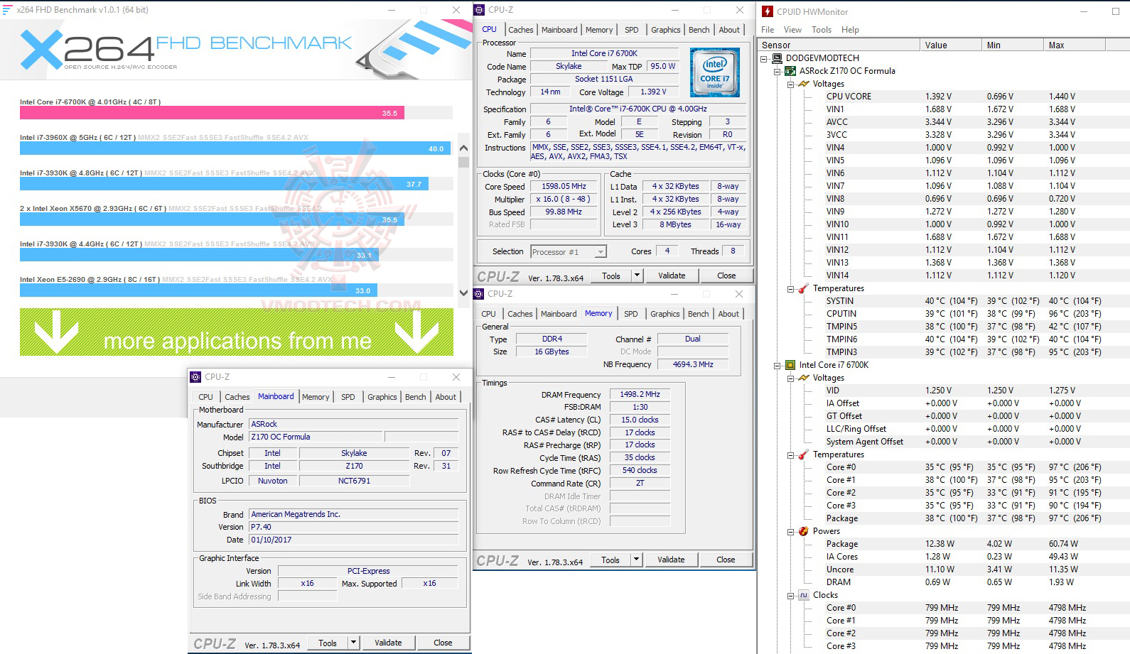Click the Clocks waveform icon
This screenshot has width=1130, height=654.
[x=804, y=595]
